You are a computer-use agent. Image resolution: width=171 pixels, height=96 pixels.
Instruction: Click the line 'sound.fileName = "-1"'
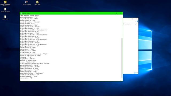(28, 23)
